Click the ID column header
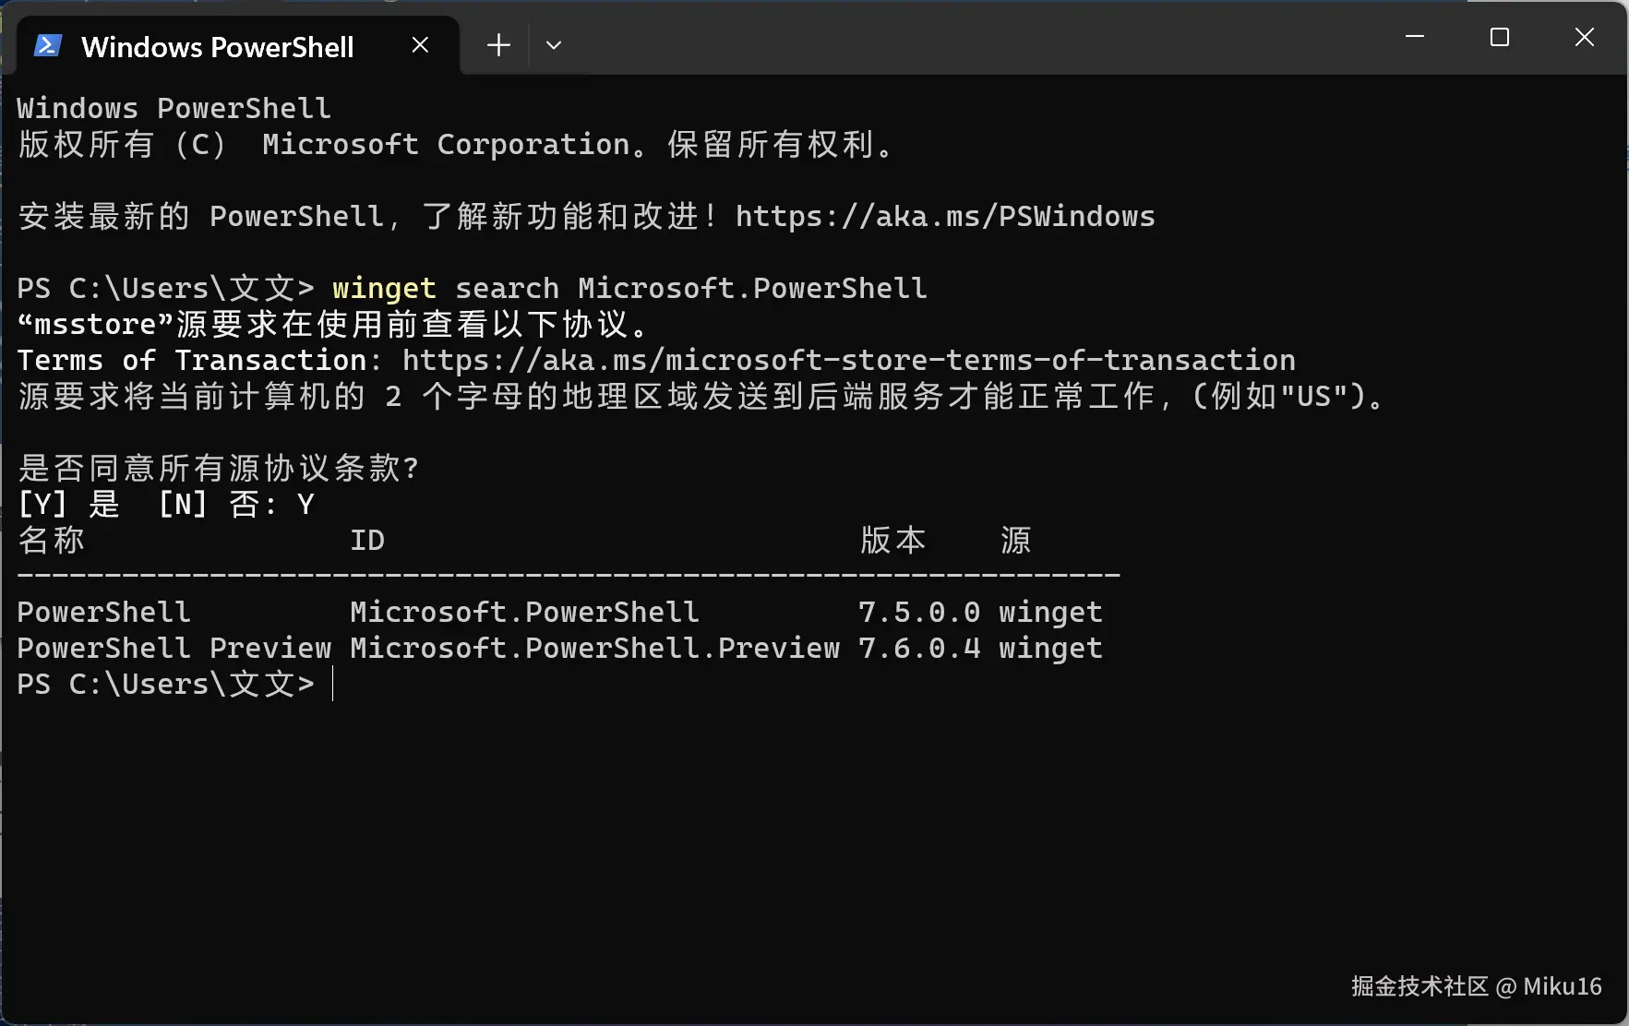The height and width of the screenshot is (1026, 1629). point(367,541)
